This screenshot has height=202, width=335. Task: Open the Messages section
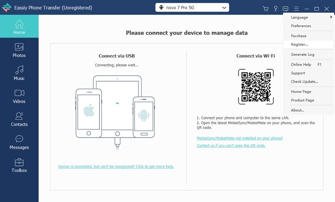tap(19, 143)
